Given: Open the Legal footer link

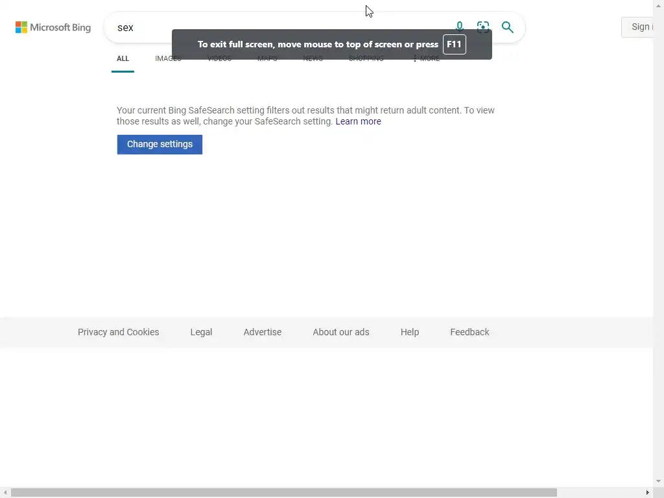Looking at the screenshot, I should pos(201,332).
